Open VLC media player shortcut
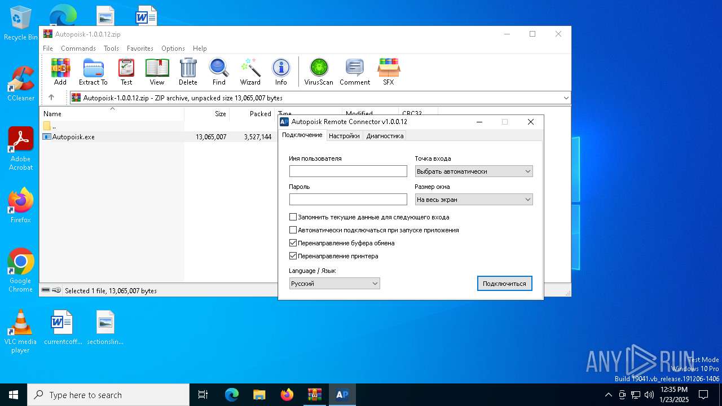The image size is (722, 406). click(20, 332)
